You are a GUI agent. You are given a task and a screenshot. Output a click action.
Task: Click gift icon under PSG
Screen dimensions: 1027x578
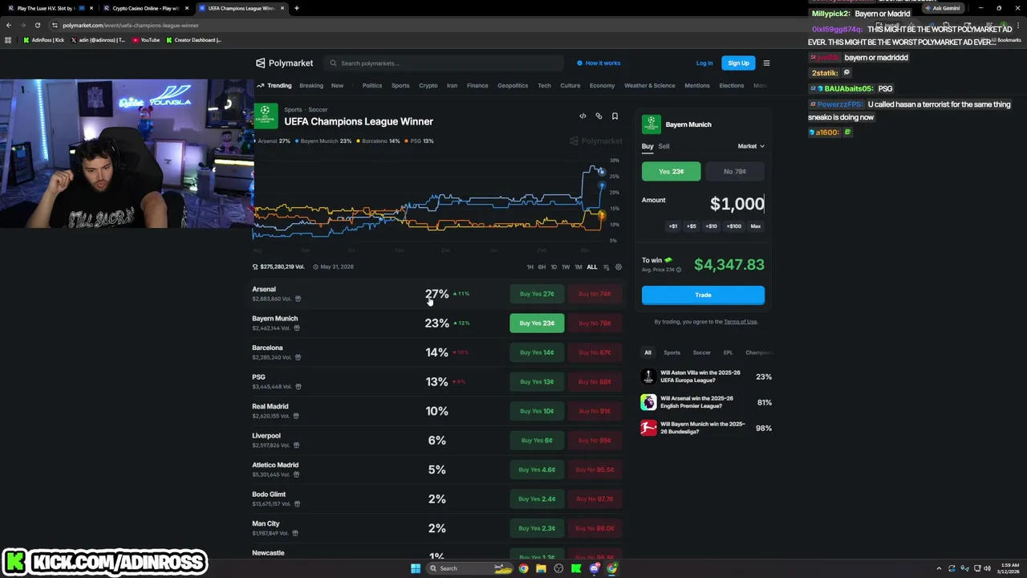click(298, 387)
